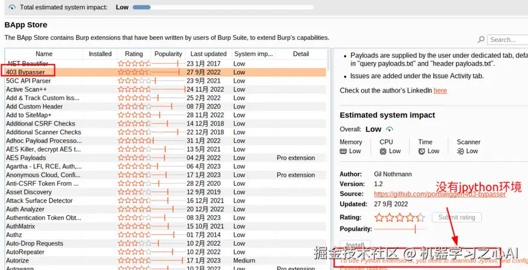Click the Time impact clock icon
The image size is (528, 270).
[422, 151]
